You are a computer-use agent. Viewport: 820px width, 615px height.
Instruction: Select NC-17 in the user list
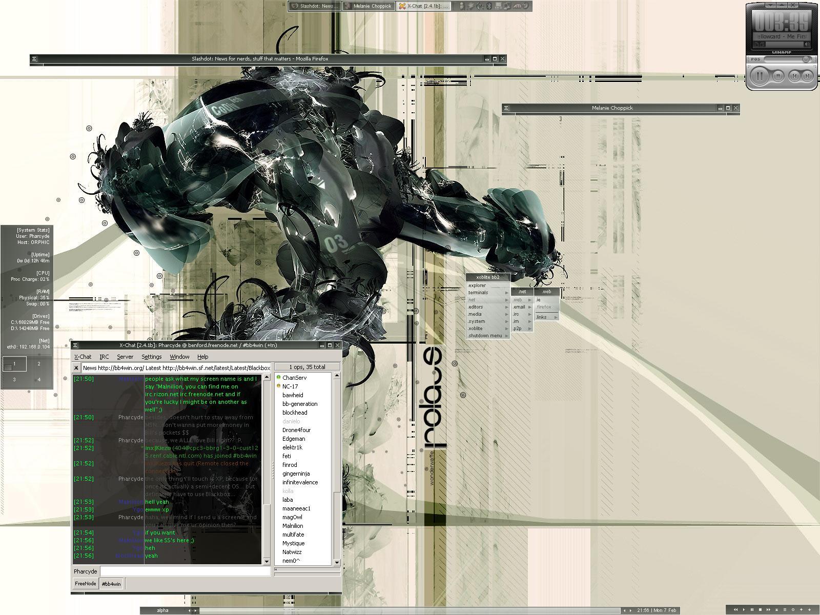[x=303, y=386]
